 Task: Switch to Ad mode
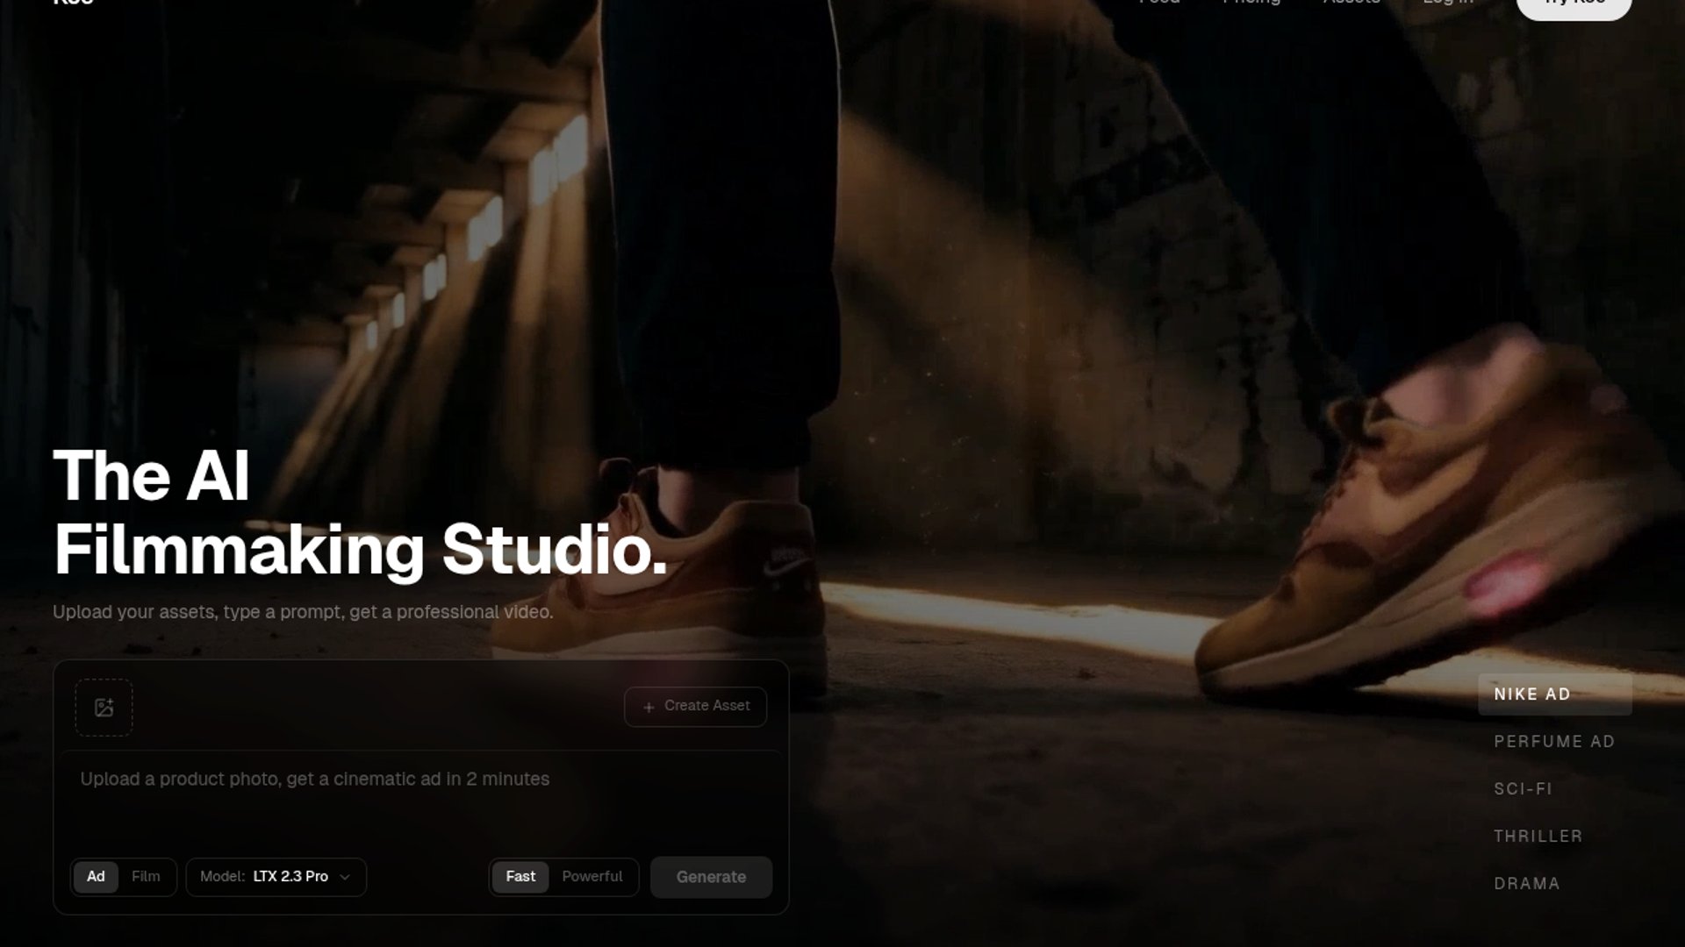(x=96, y=877)
